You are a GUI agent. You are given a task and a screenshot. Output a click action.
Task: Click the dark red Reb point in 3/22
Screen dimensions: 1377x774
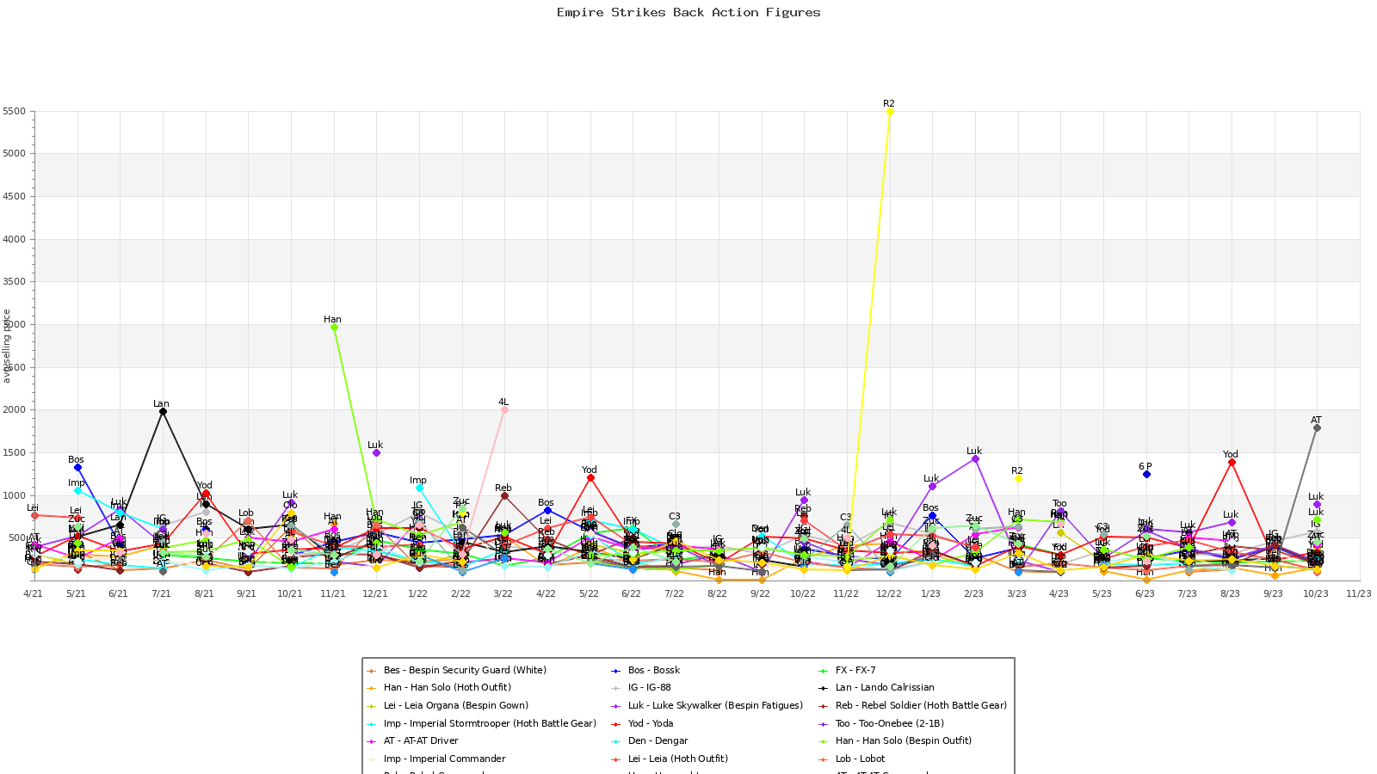coord(504,495)
